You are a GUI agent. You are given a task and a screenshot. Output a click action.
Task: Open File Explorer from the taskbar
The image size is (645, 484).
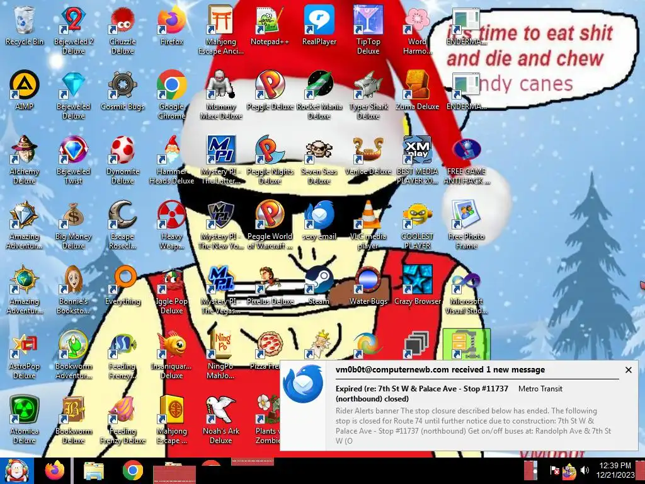(94, 471)
